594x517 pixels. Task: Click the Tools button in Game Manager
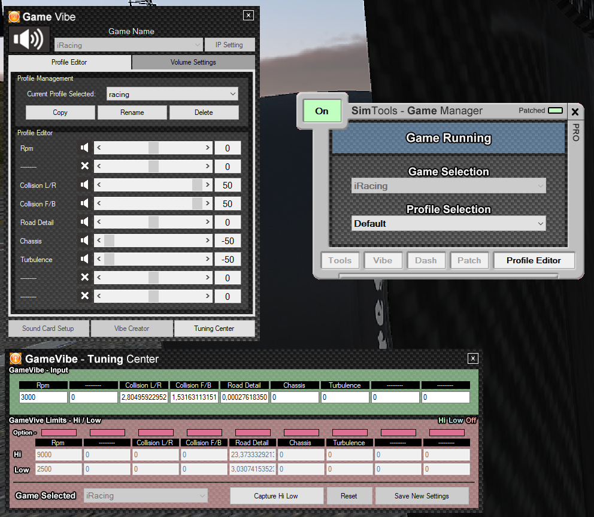(340, 260)
